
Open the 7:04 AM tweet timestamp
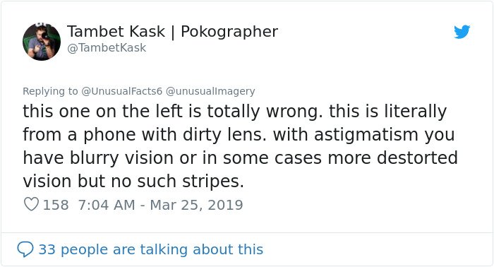(x=107, y=205)
